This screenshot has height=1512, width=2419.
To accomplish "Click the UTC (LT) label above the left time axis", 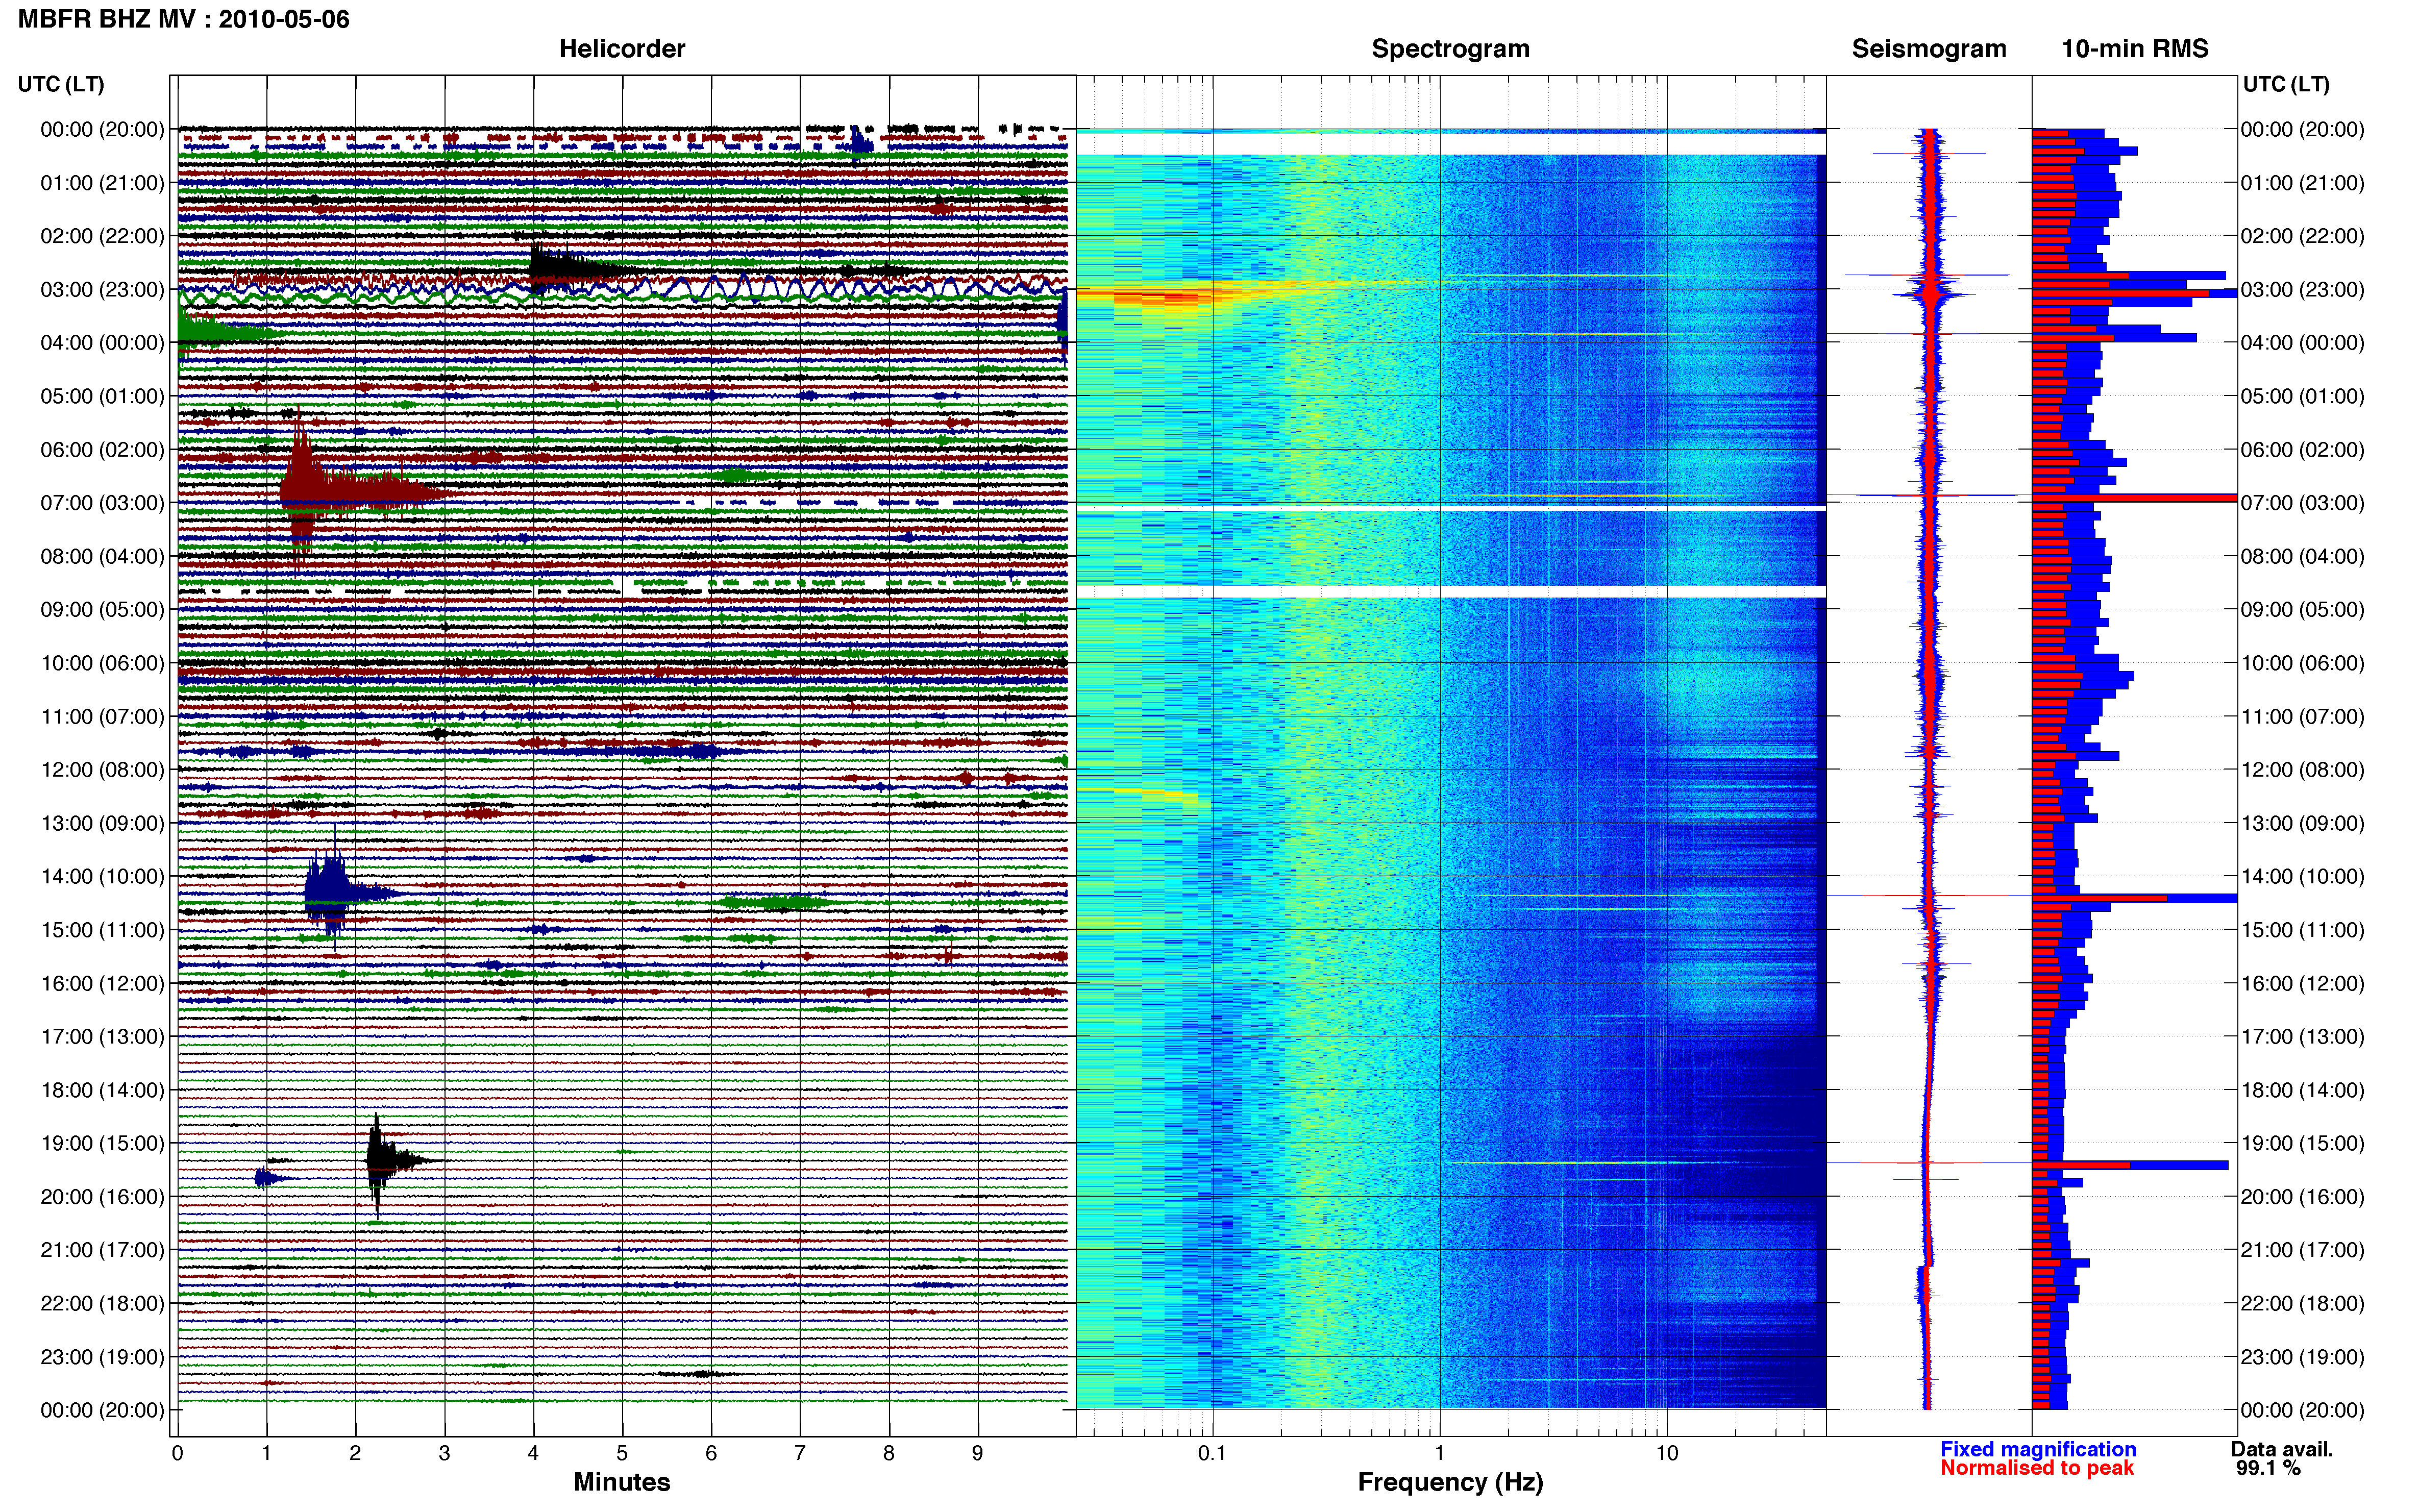I will (x=61, y=84).
